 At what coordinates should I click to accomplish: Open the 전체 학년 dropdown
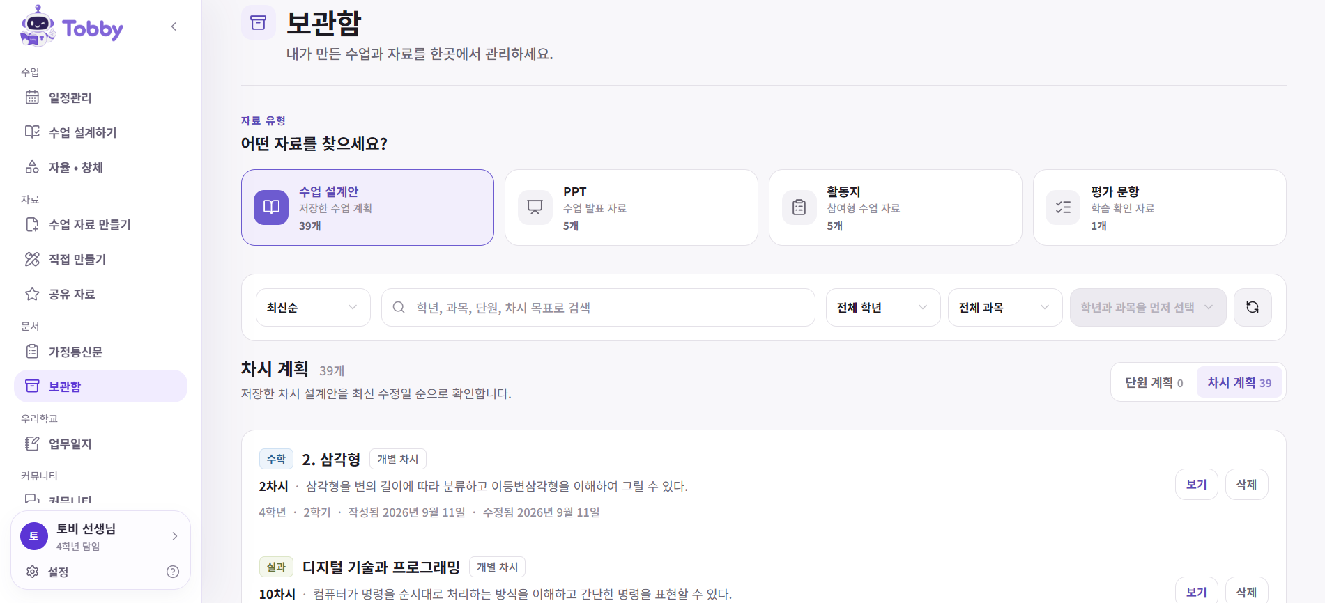883,307
